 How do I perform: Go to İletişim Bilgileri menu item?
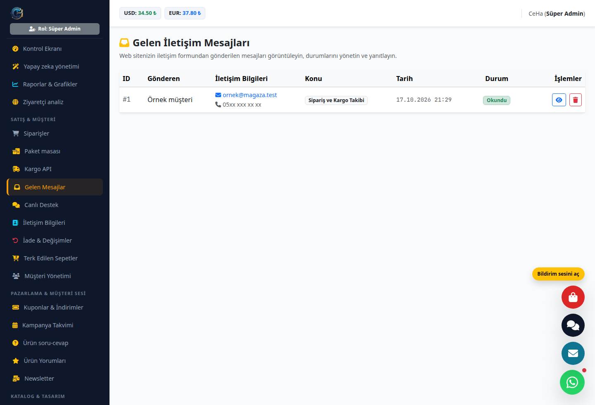55,223
